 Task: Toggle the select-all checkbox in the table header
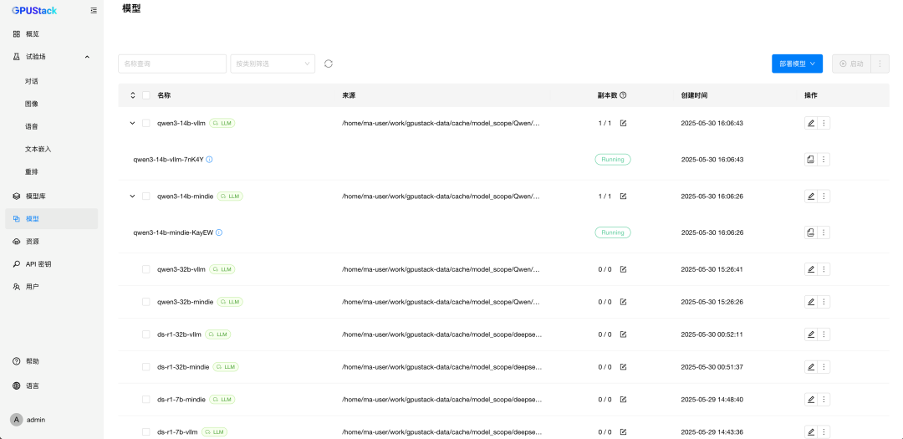click(146, 95)
